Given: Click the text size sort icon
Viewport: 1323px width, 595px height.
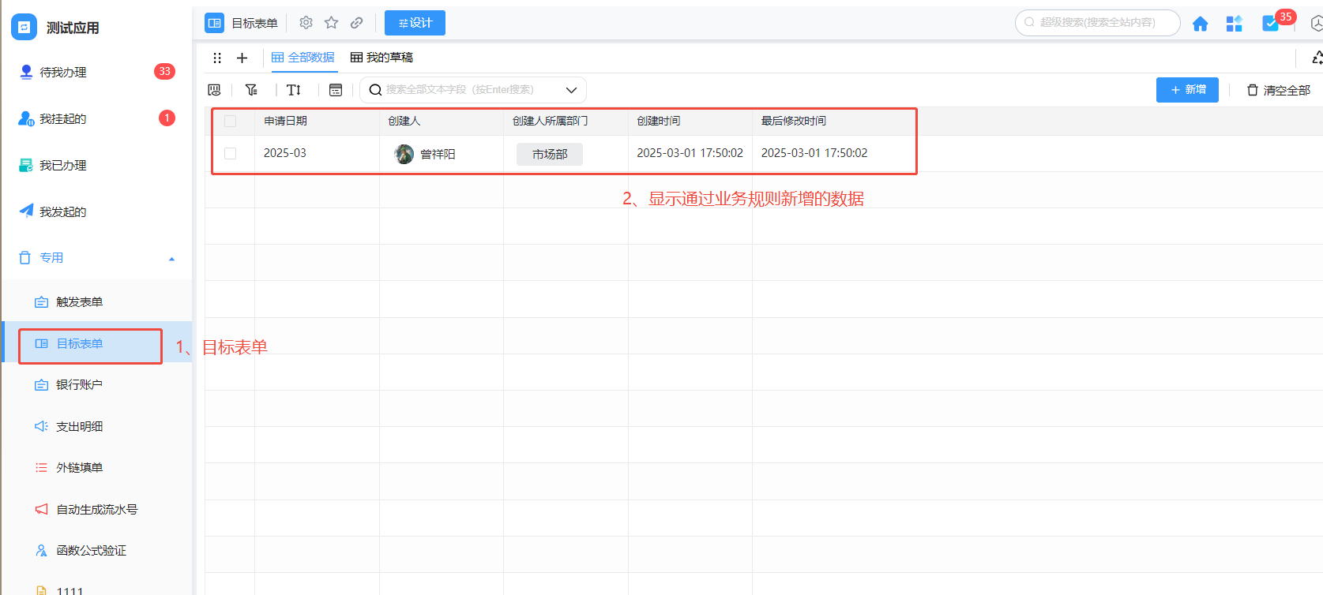Looking at the screenshot, I should pyautogui.click(x=294, y=90).
